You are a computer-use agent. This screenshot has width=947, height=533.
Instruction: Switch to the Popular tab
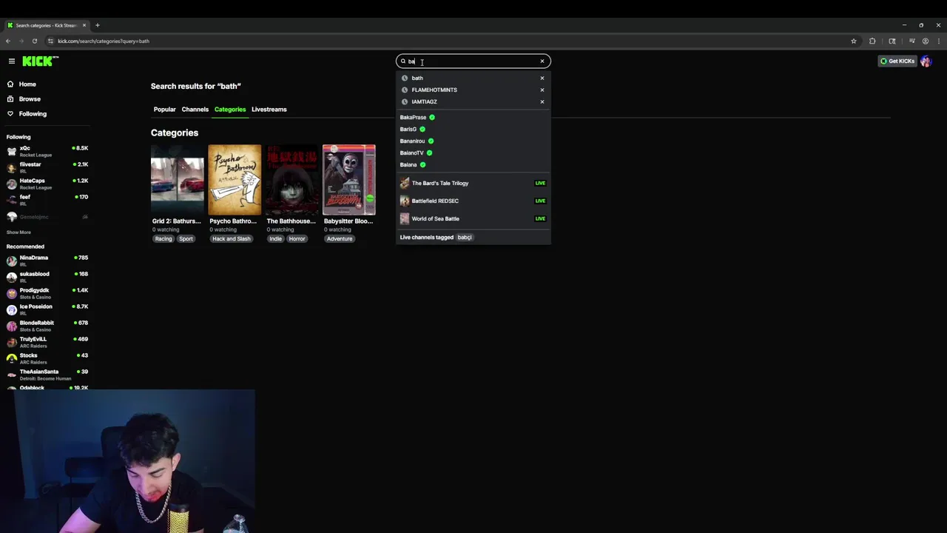pyautogui.click(x=164, y=110)
